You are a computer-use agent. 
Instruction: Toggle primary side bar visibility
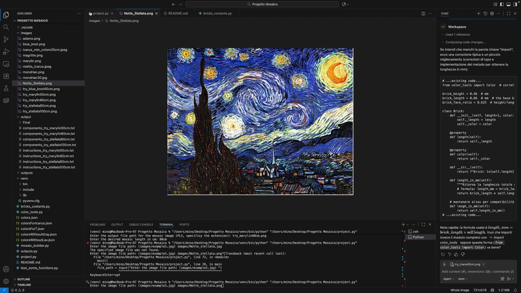tap(502, 4)
